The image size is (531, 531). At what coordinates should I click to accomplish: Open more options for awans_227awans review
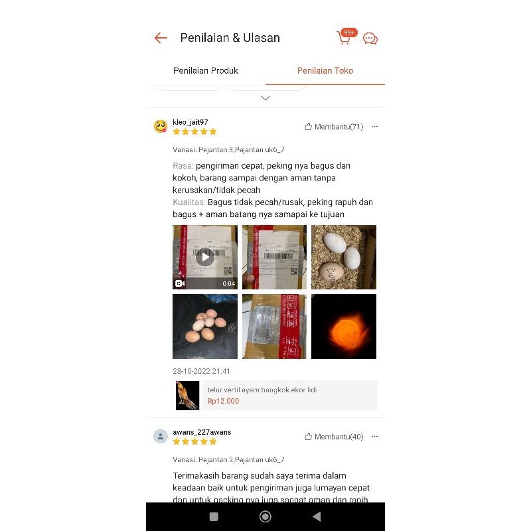pyautogui.click(x=374, y=437)
